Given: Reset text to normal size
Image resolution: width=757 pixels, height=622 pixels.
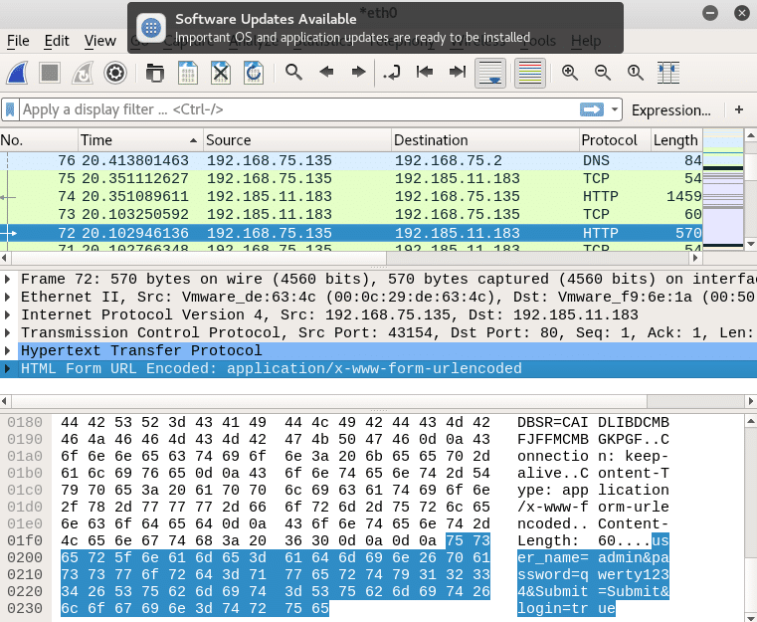Looking at the screenshot, I should pyautogui.click(x=636, y=73).
